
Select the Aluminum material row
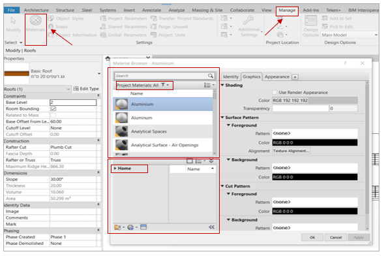point(163,118)
